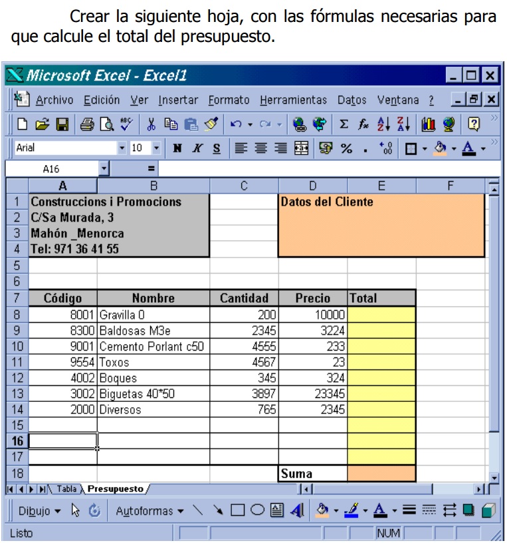Click the vertical scrollbar down arrow
The height and width of the screenshot is (543, 507).
[x=494, y=478]
